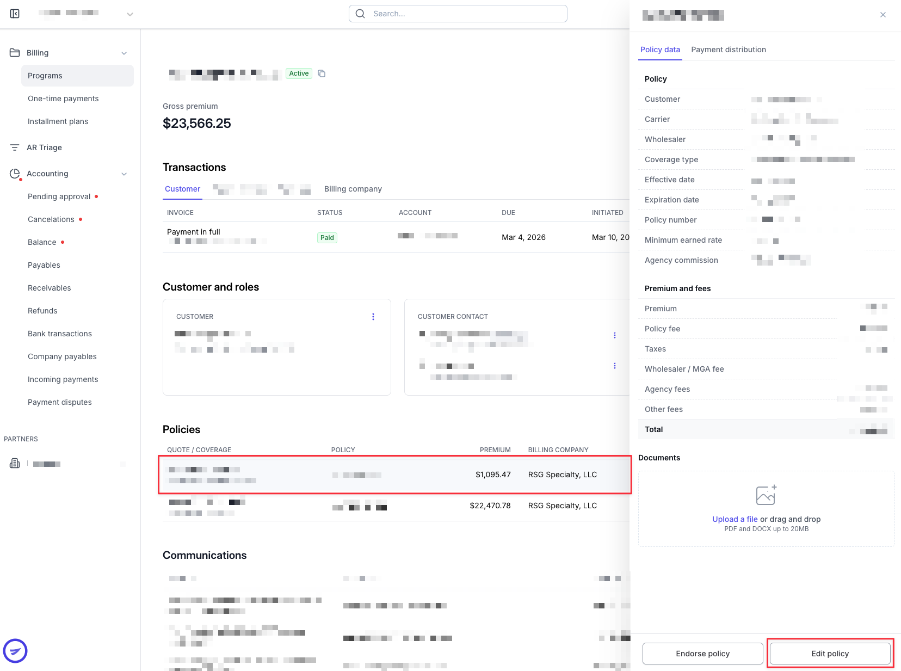
Task: Open Receivables page
Action: tap(49, 288)
